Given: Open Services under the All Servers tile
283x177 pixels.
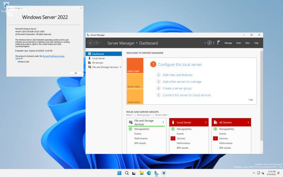Looking at the screenshot, I should 223,138.
